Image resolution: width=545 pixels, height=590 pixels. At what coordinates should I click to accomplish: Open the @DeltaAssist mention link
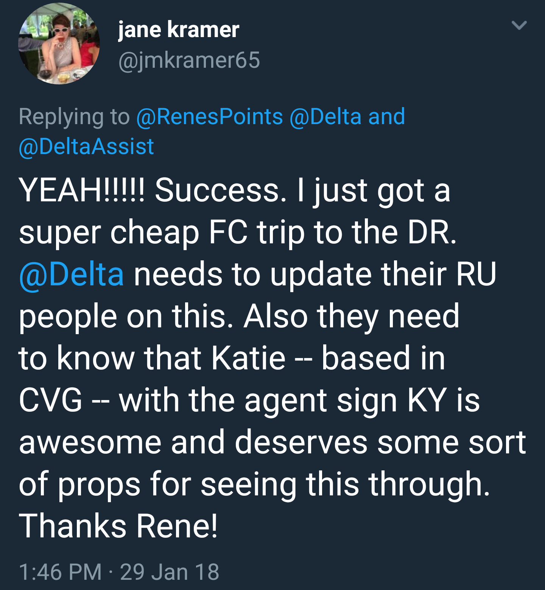(x=86, y=146)
